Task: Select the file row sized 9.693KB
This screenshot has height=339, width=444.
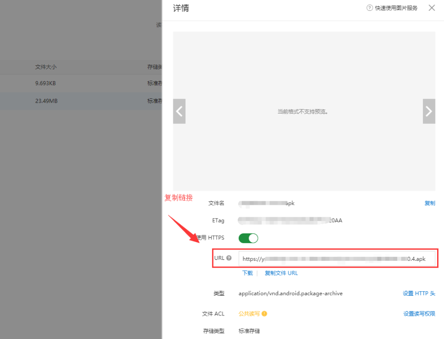Action: click(x=45, y=84)
